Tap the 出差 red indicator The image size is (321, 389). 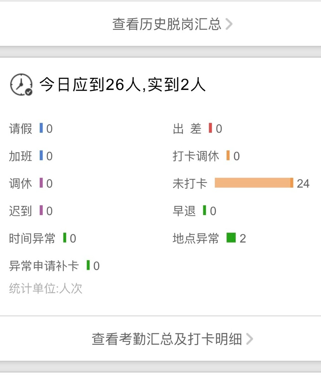210,128
